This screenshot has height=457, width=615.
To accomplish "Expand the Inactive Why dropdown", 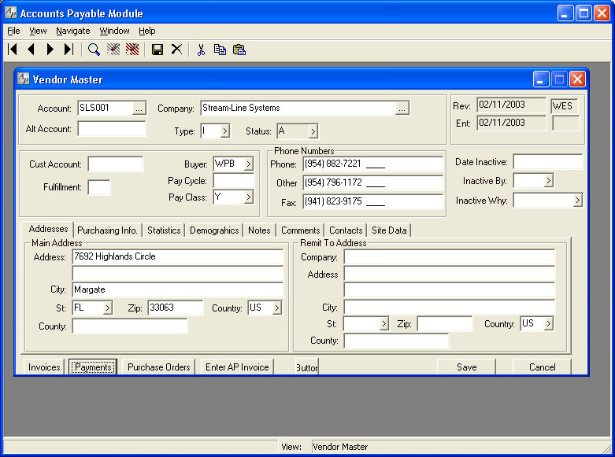I will click(x=576, y=201).
